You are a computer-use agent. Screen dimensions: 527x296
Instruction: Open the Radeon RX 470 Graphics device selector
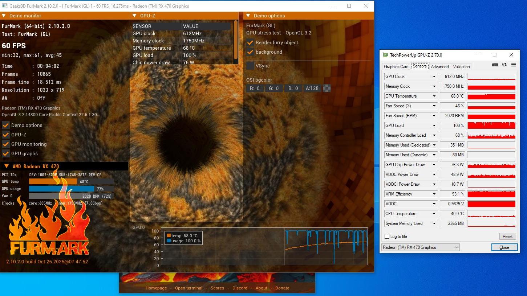click(x=420, y=247)
